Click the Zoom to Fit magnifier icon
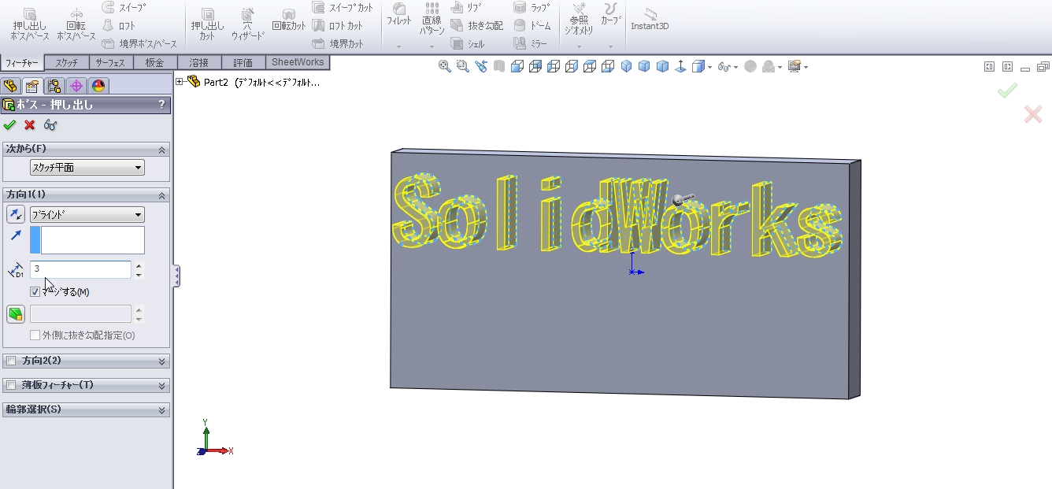The image size is (1052, 489). point(445,67)
